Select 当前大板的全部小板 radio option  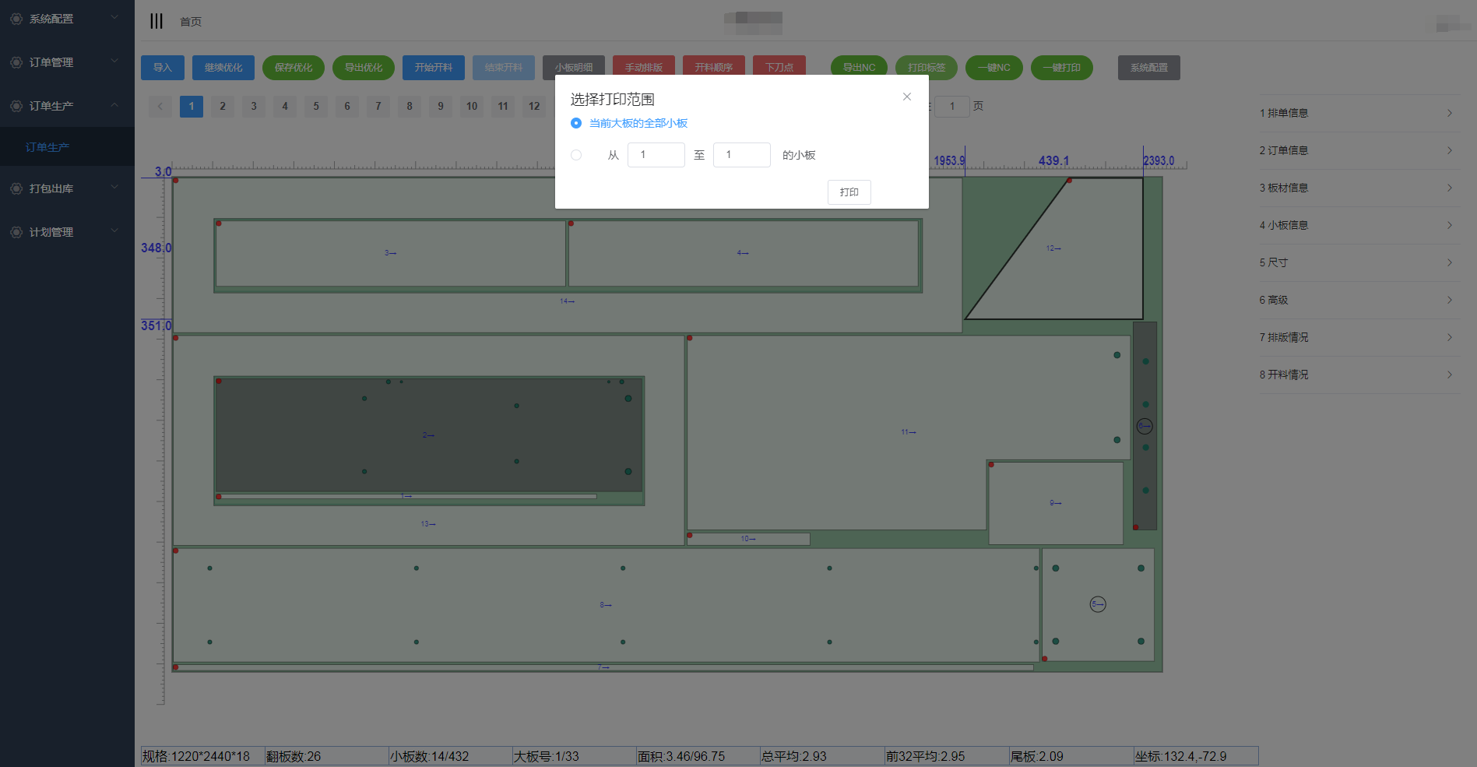coord(576,123)
